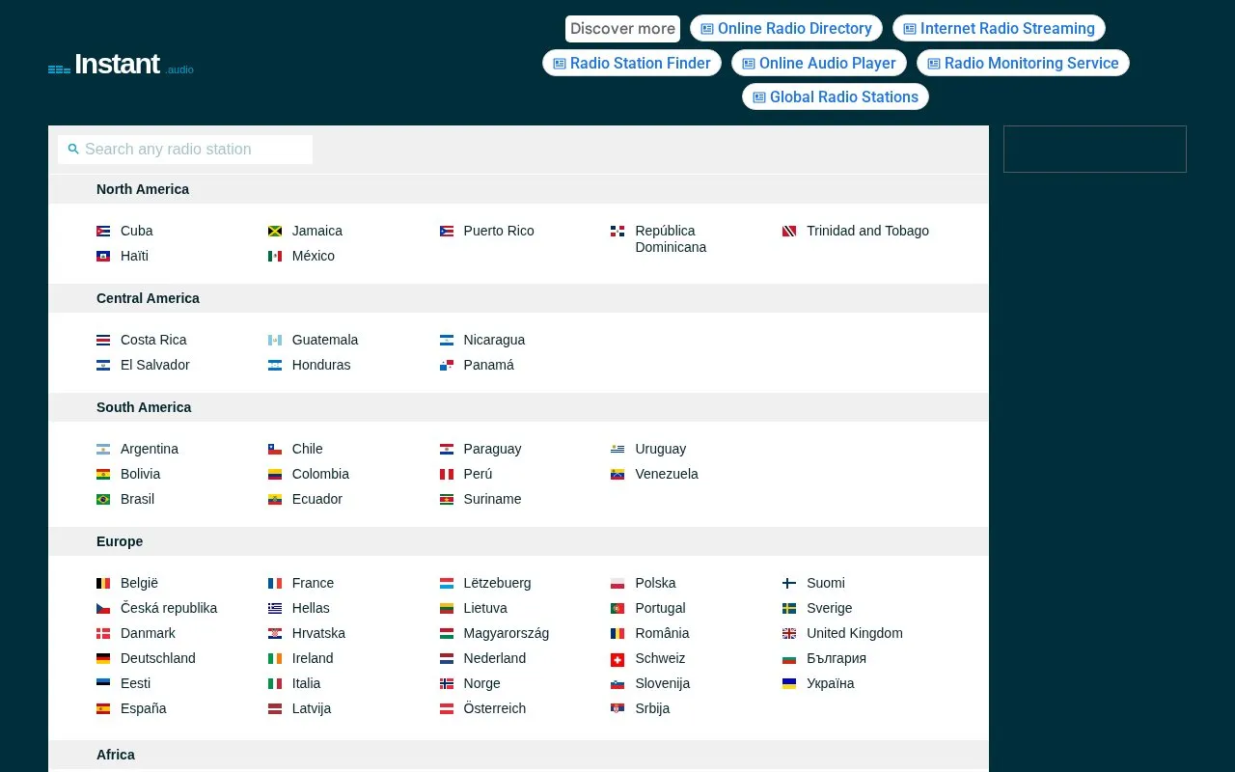This screenshot has width=1235, height=772.
Task: Select Magyarország country link
Action: coord(507,634)
